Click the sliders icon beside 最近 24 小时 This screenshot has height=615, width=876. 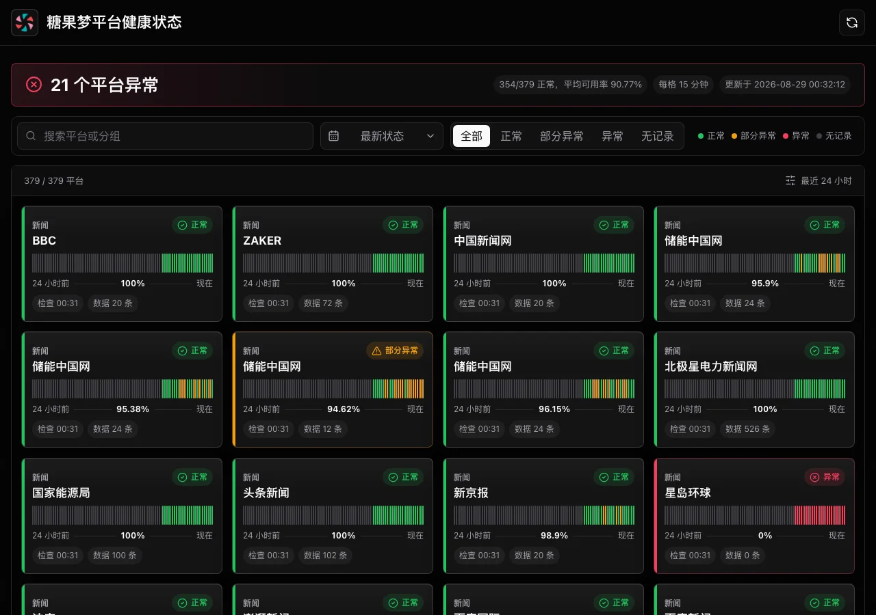(x=790, y=180)
